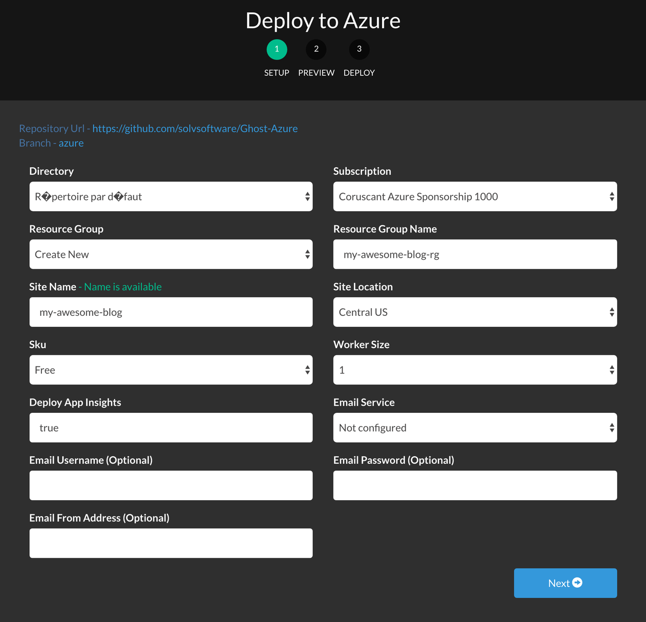Screen dimensions: 646x622
Task: Open the Email Service dropdown
Action: click(475, 427)
